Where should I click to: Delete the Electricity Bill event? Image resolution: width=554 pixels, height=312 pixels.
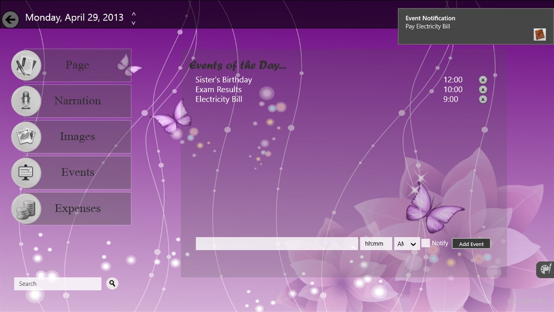pyautogui.click(x=483, y=100)
